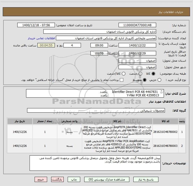The image size is (193, 186).
Task: Click the Identifiler Direct kit name cell
Action: tap(117, 132)
